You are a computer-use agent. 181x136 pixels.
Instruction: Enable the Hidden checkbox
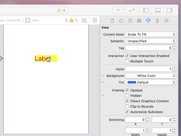(127, 96)
